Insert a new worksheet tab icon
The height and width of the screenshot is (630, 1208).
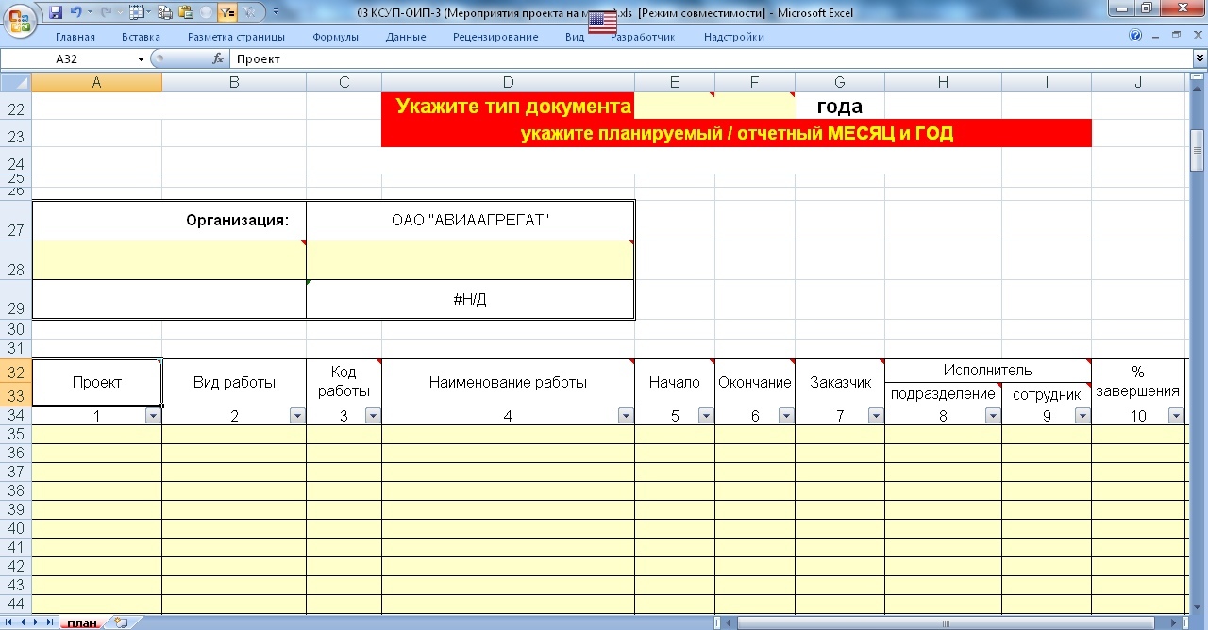[120, 622]
